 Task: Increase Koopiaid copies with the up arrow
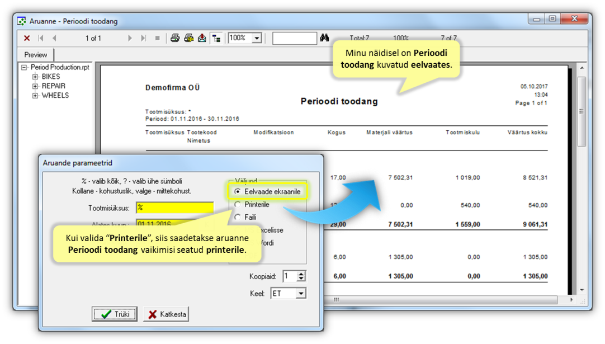click(301, 274)
